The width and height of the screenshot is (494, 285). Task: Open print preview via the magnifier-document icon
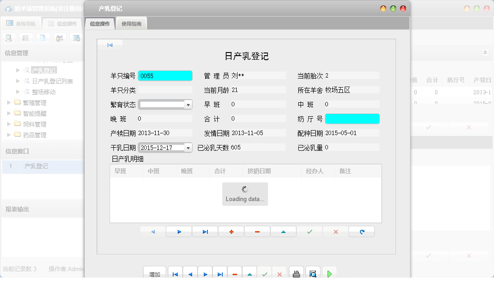coord(313,272)
